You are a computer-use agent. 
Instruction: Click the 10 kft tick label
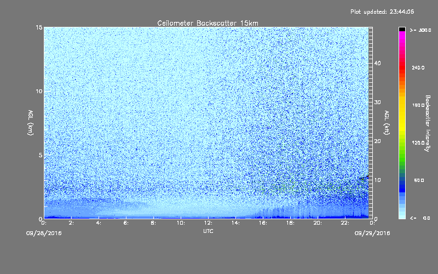click(377, 180)
